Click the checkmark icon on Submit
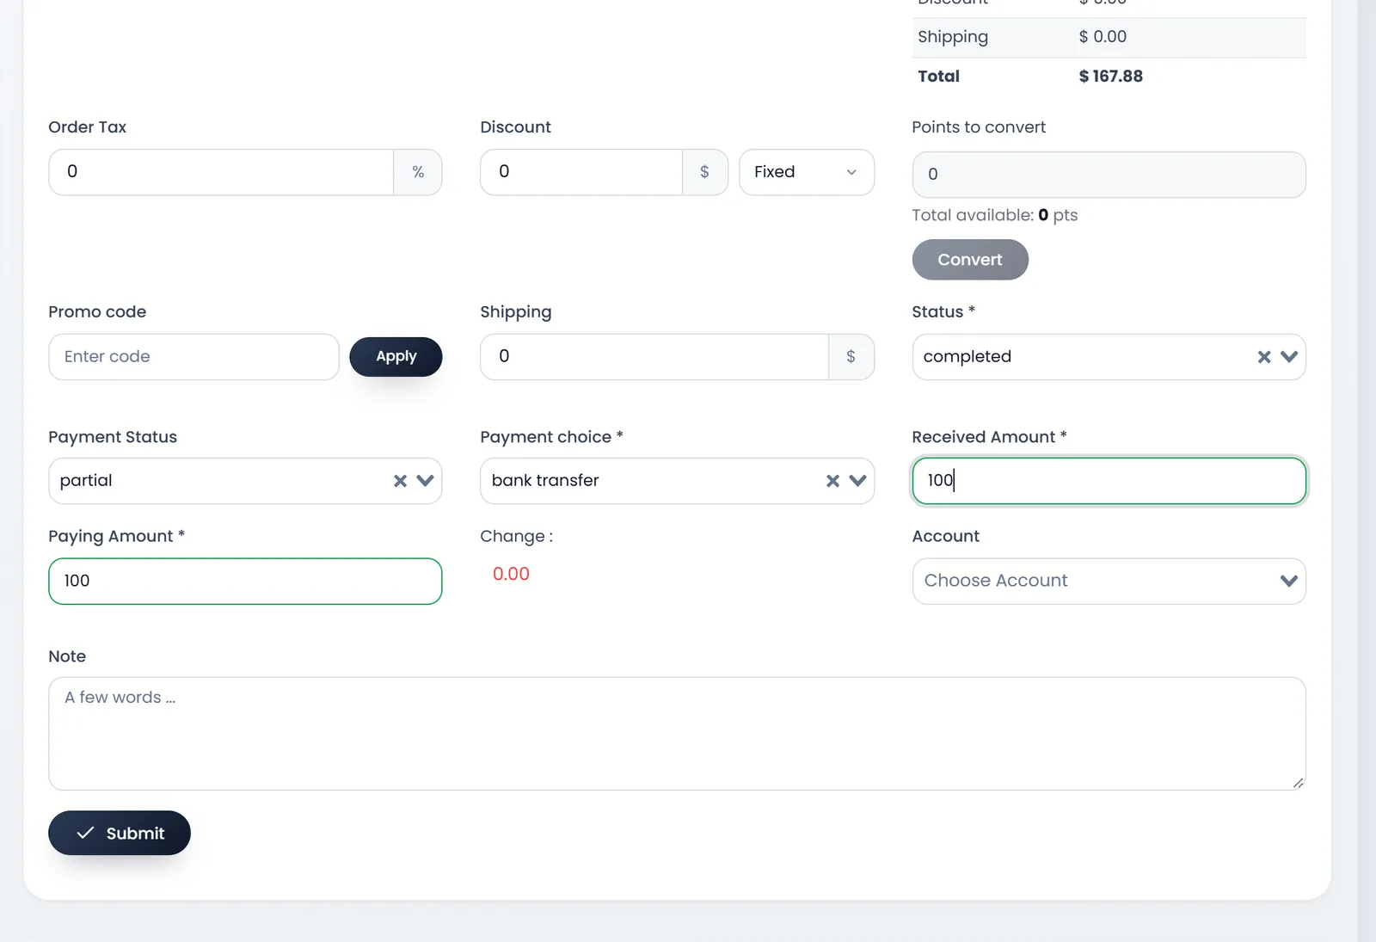 [85, 833]
